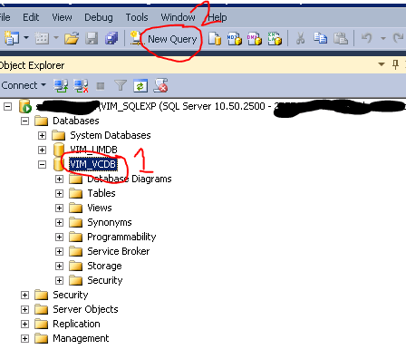The height and width of the screenshot is (359, 406).
Task: Open an Analysis Services MDX Query
Action: [235, 38]
